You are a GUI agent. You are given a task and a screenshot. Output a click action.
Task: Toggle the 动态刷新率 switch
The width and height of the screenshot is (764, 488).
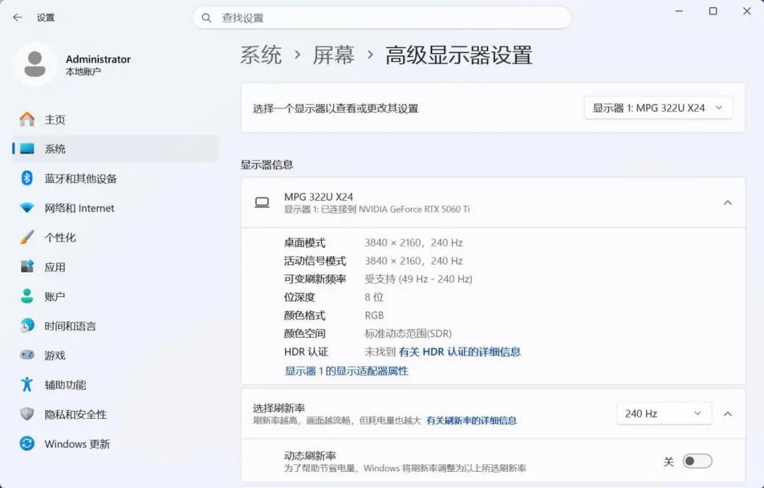coord(698,461)
